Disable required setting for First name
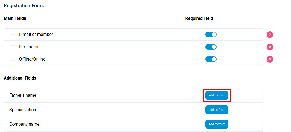Image resolution: width=291 pixels, height=132 pixels. point(211,47)
